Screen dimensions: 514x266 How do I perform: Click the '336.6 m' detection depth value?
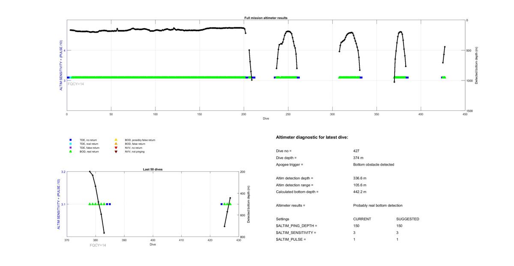[x=360, y=178]
